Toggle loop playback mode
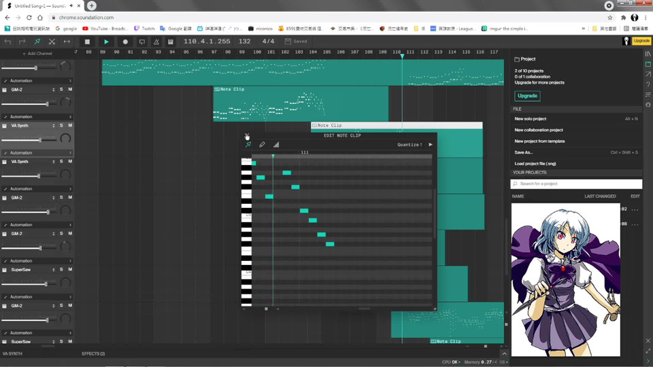This screenshot has width=653, height=367. [142, 41]
